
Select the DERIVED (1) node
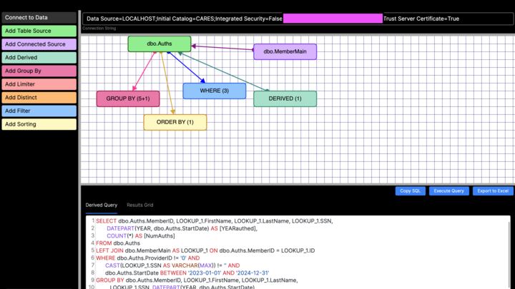click(x=285, y=98)
